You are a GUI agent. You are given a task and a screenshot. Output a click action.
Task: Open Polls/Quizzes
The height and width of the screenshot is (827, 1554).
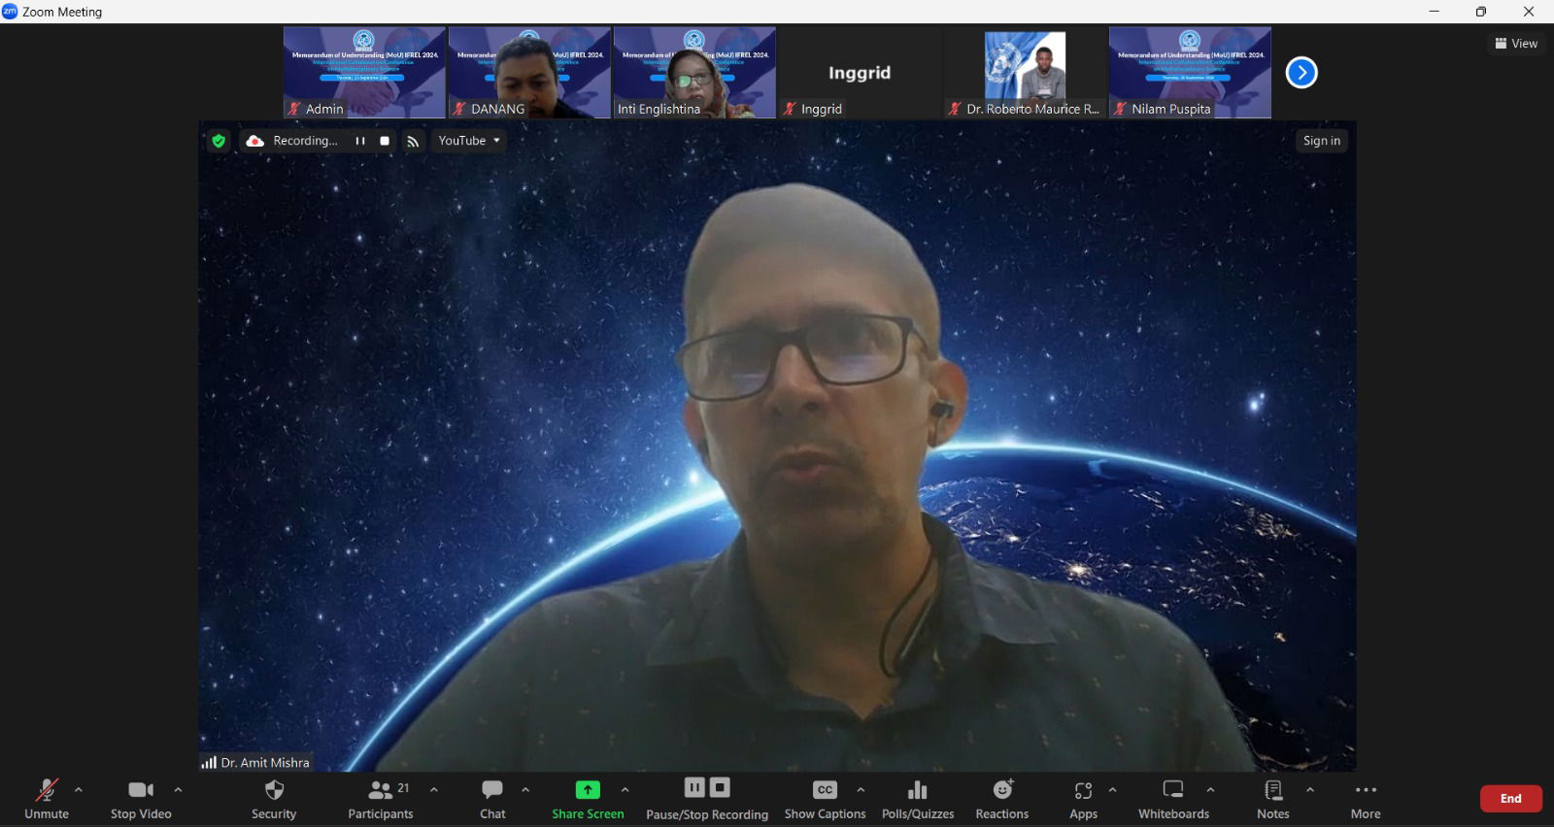tap(918, 800)
